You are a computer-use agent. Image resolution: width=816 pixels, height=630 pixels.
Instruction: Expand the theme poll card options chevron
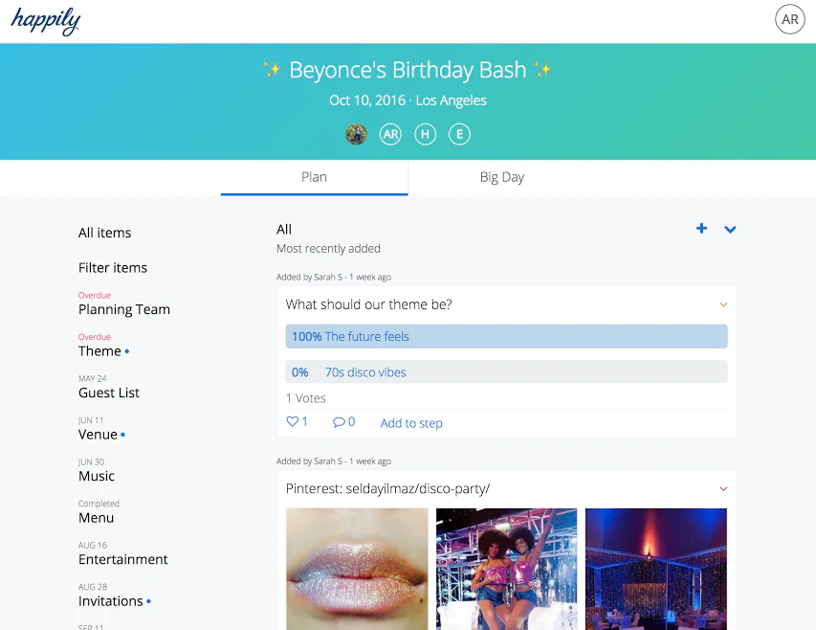(723, 304)
